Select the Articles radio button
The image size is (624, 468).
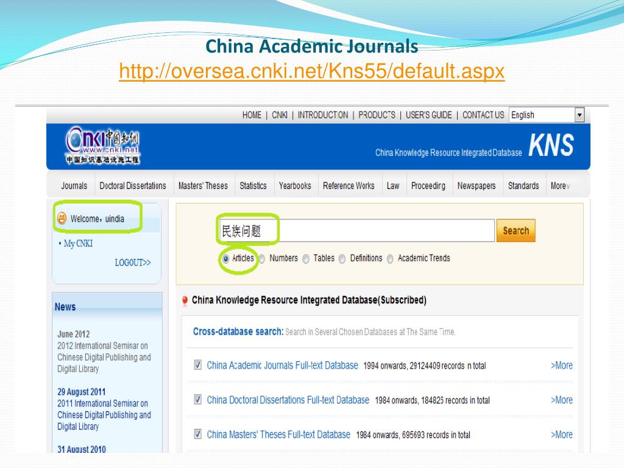tap(225, 259)
